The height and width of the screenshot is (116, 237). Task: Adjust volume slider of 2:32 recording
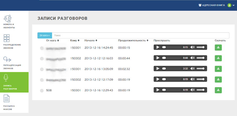click(x=201, y=69)
